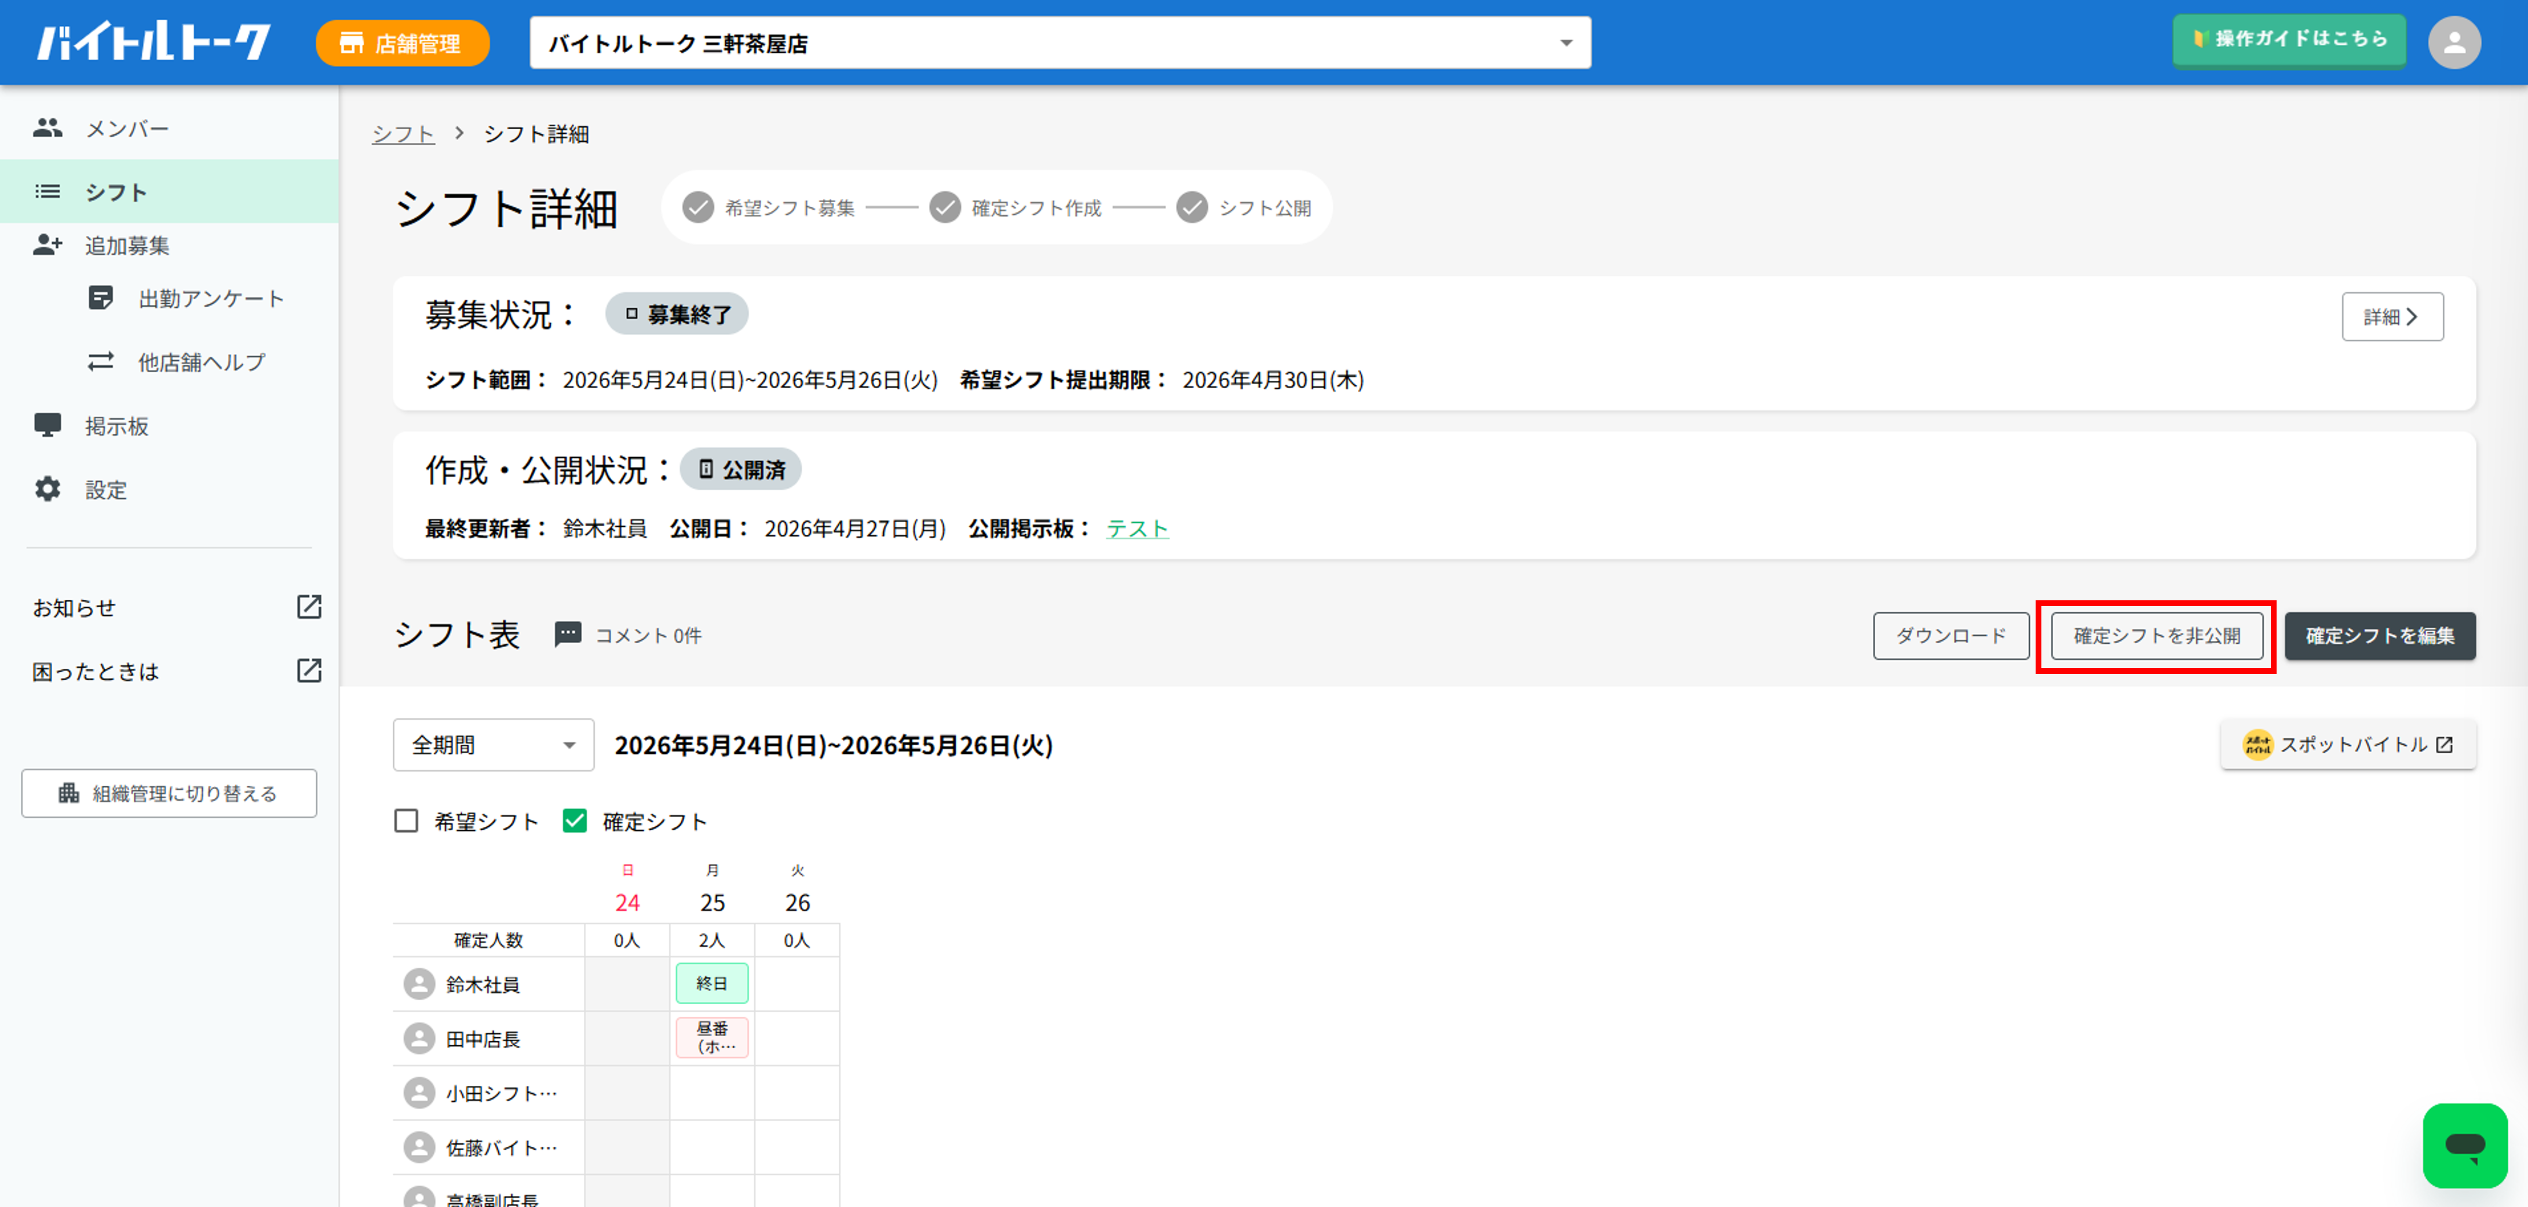Image resolution: width=2528 pixels, height=1207 pixels.
Task: Click 確定シフトを編集 button
Action: 2379,635
